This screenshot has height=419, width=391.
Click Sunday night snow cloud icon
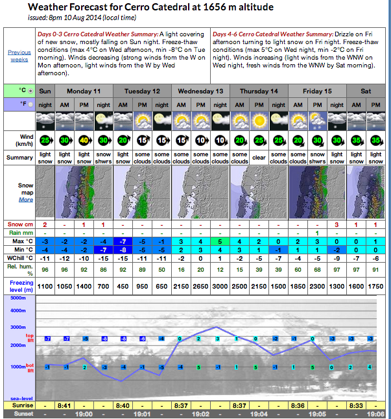[45, 121]
